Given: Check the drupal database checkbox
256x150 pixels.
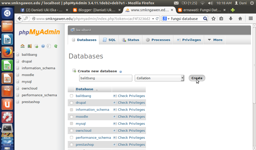Looking at the screenshot, I should [71, 103].
